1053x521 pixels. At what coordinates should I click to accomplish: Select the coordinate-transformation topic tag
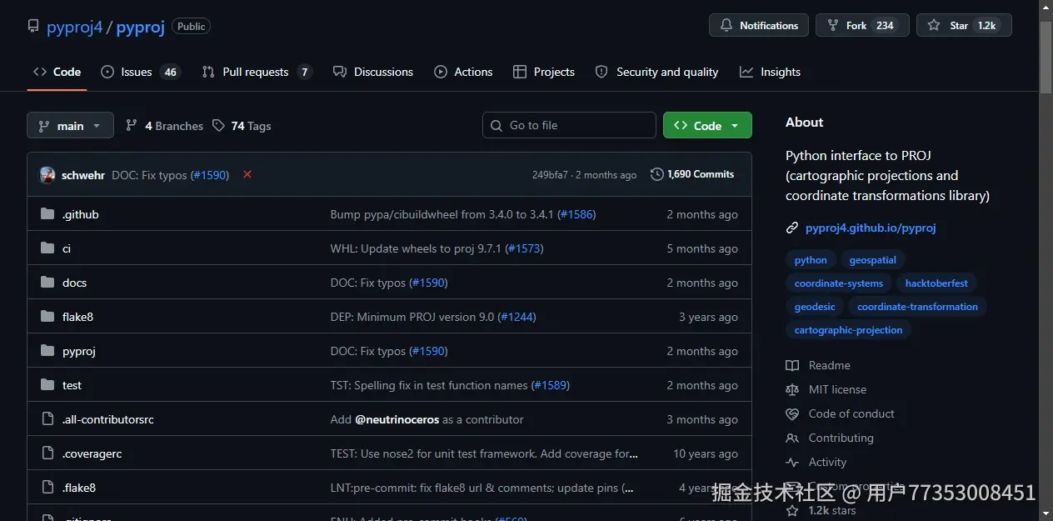[x=917, y=307]
